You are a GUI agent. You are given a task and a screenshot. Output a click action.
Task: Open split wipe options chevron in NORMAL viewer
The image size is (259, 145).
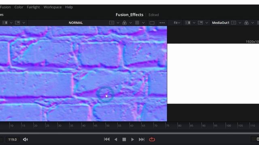pos(11,23)
